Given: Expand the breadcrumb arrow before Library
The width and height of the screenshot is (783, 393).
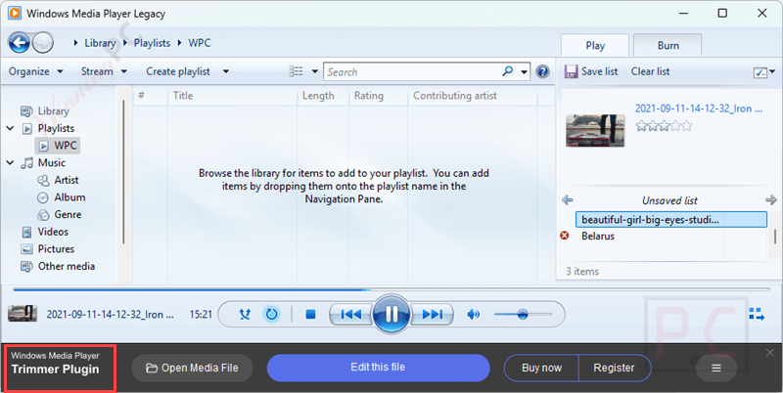Looking at the screenshot, I should click(75, 43).
